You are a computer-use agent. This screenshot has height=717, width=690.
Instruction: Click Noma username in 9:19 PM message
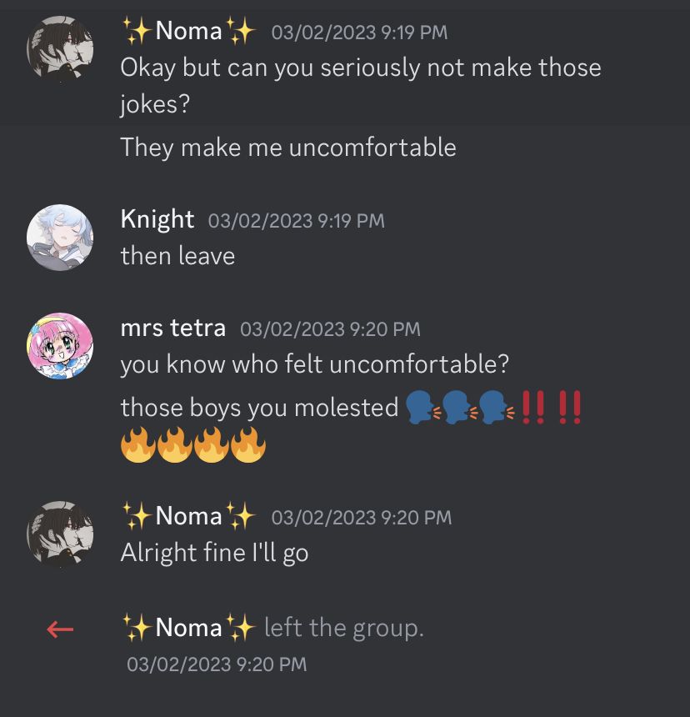click(x=188, y=31)
